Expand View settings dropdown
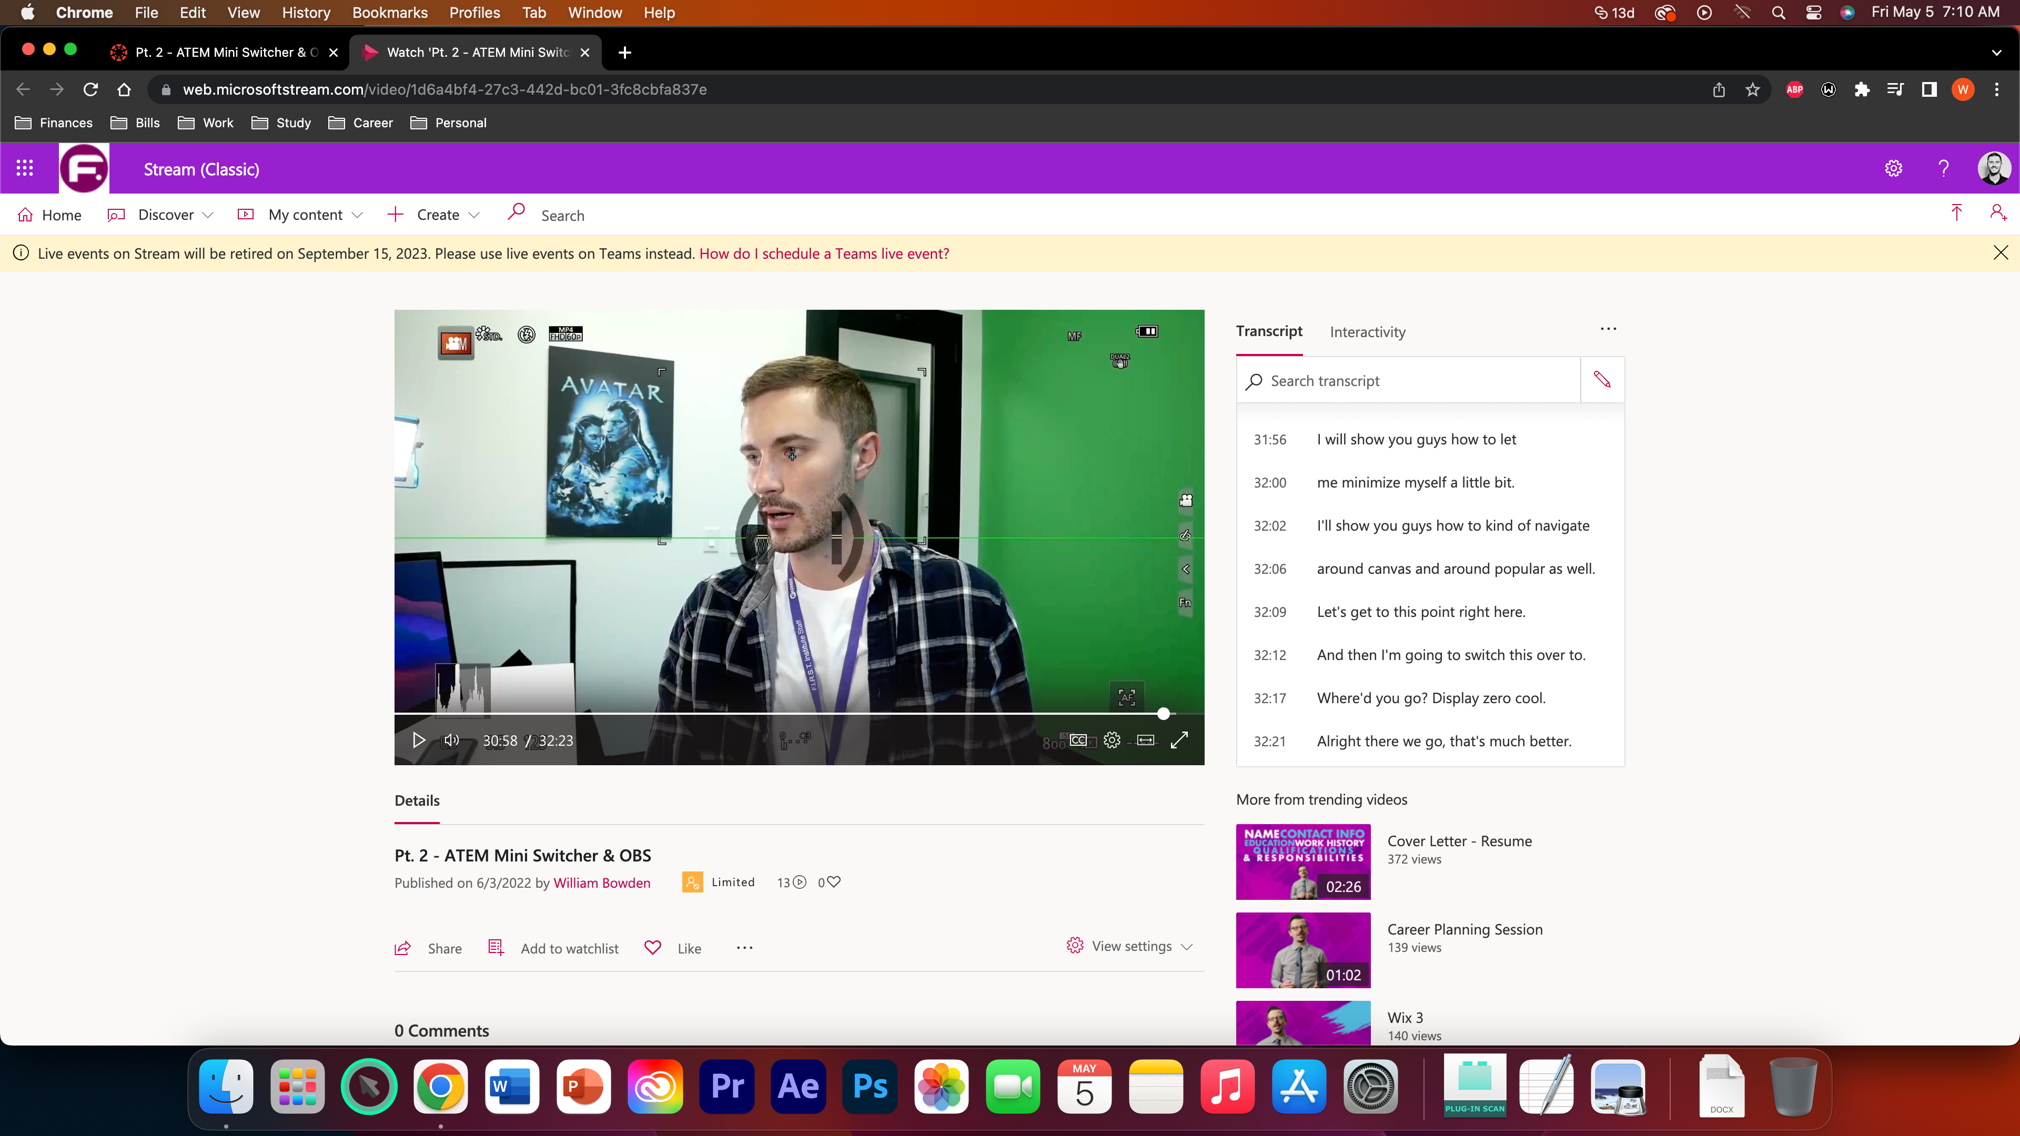The width and height of the screenshot is (2020, 1136). coord(1130,946)
